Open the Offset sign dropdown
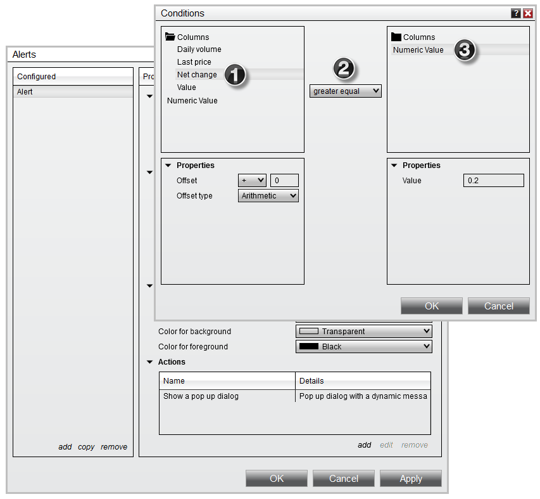 [252, 181]
